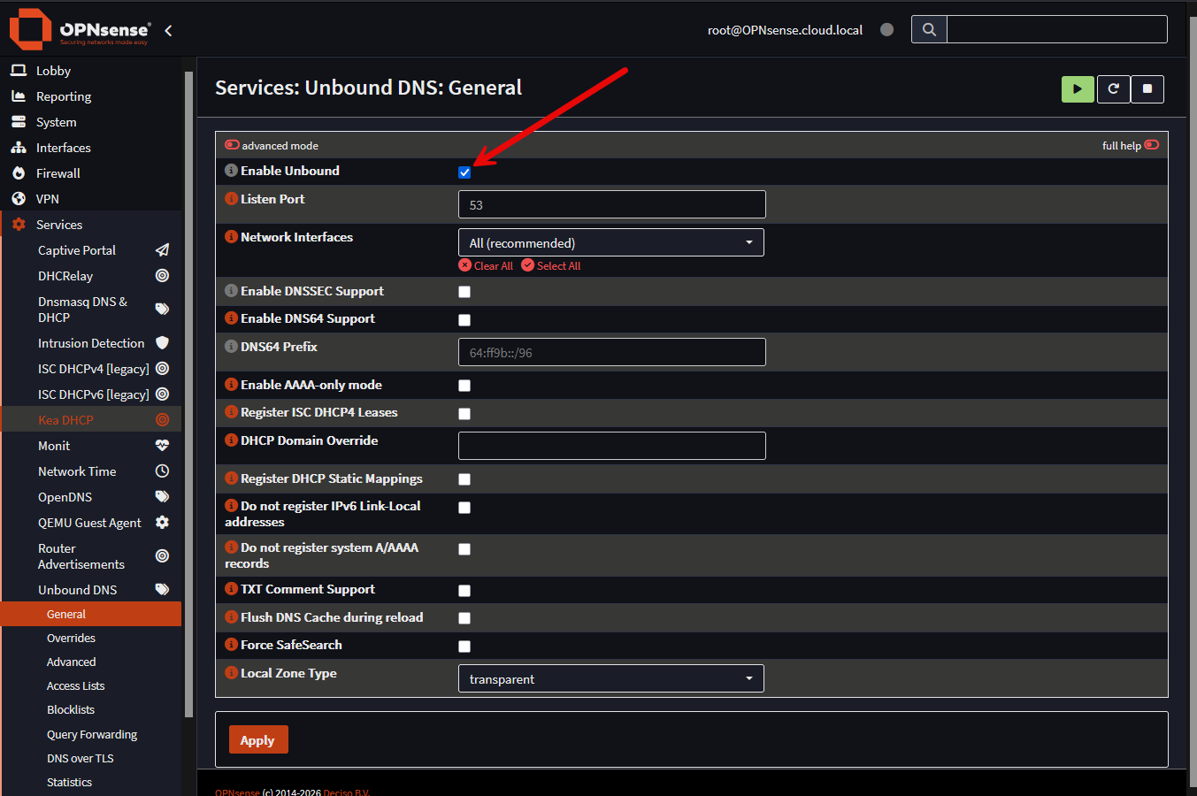
Task: Toggle advanced mode switch
Action: click(232, 145)
